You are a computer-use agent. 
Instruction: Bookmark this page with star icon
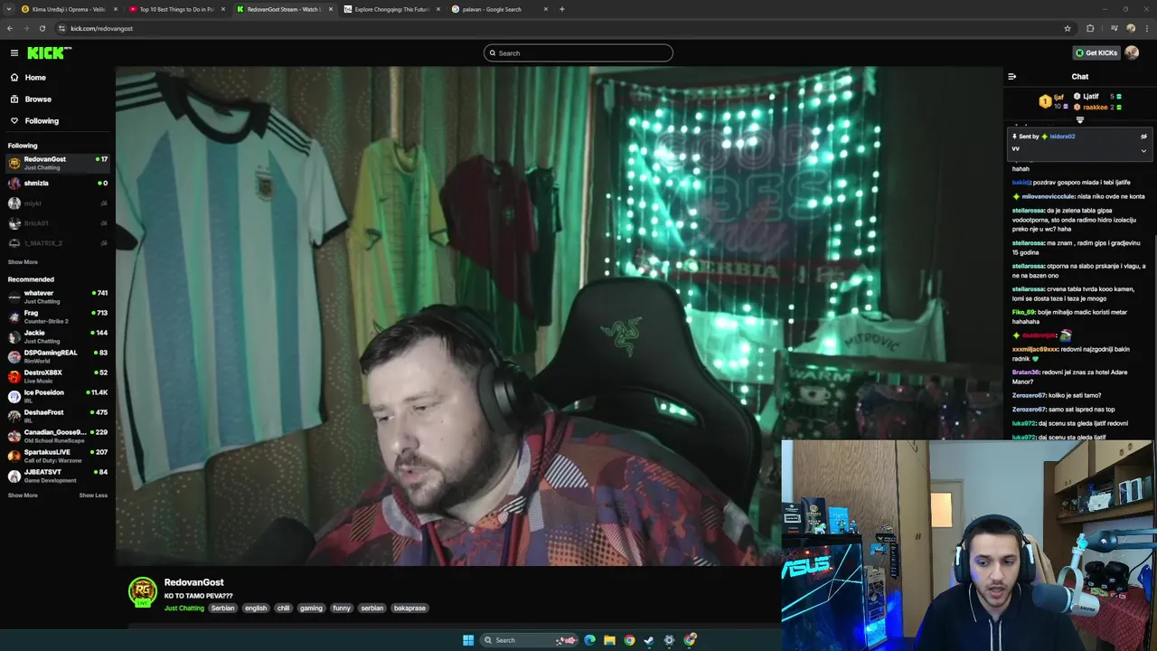(1068, 28)
